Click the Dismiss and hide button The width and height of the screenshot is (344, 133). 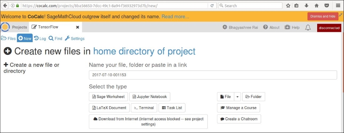pos(323,16)
